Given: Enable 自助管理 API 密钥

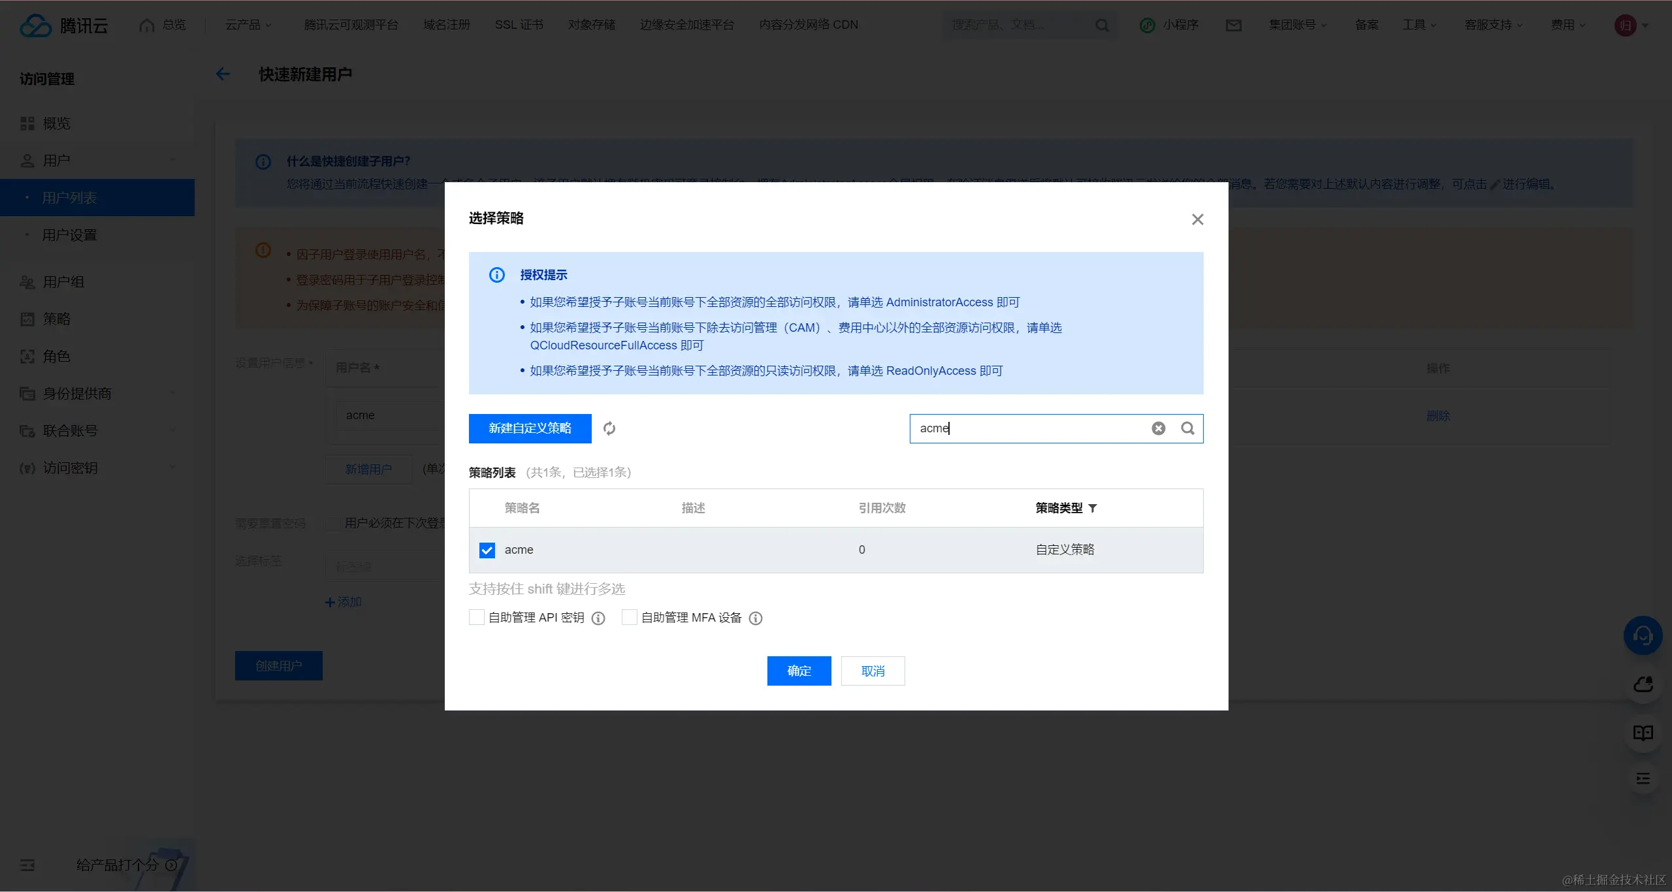Looking at the screenshot, I should (475, 616).
